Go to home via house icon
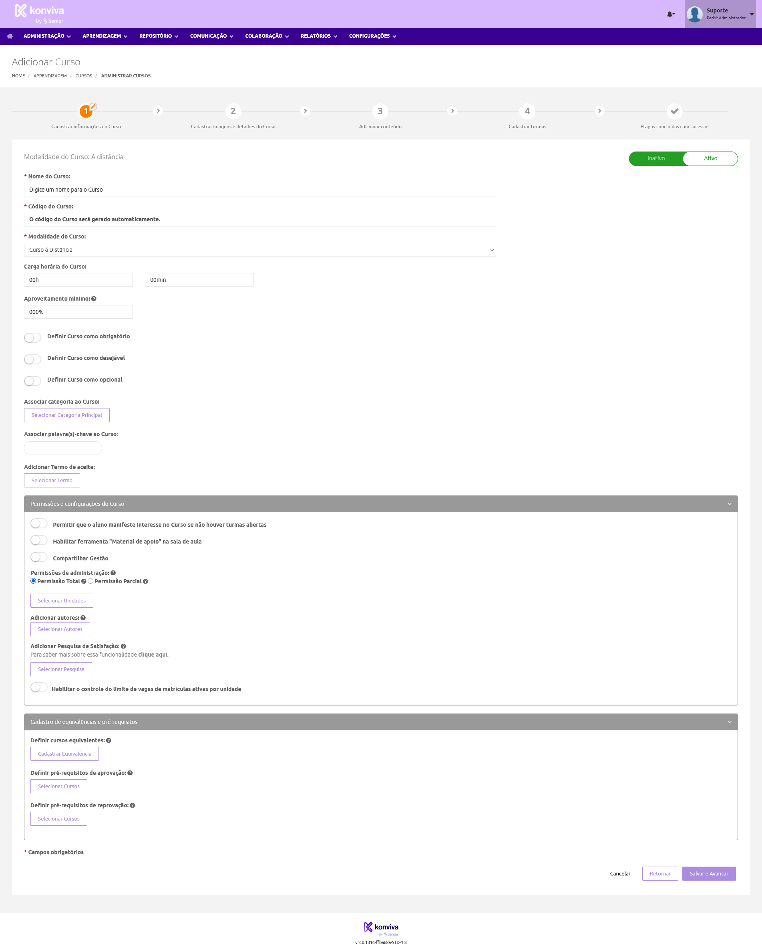This screenshot has height=950, width=762. click(x=10, y=36)
